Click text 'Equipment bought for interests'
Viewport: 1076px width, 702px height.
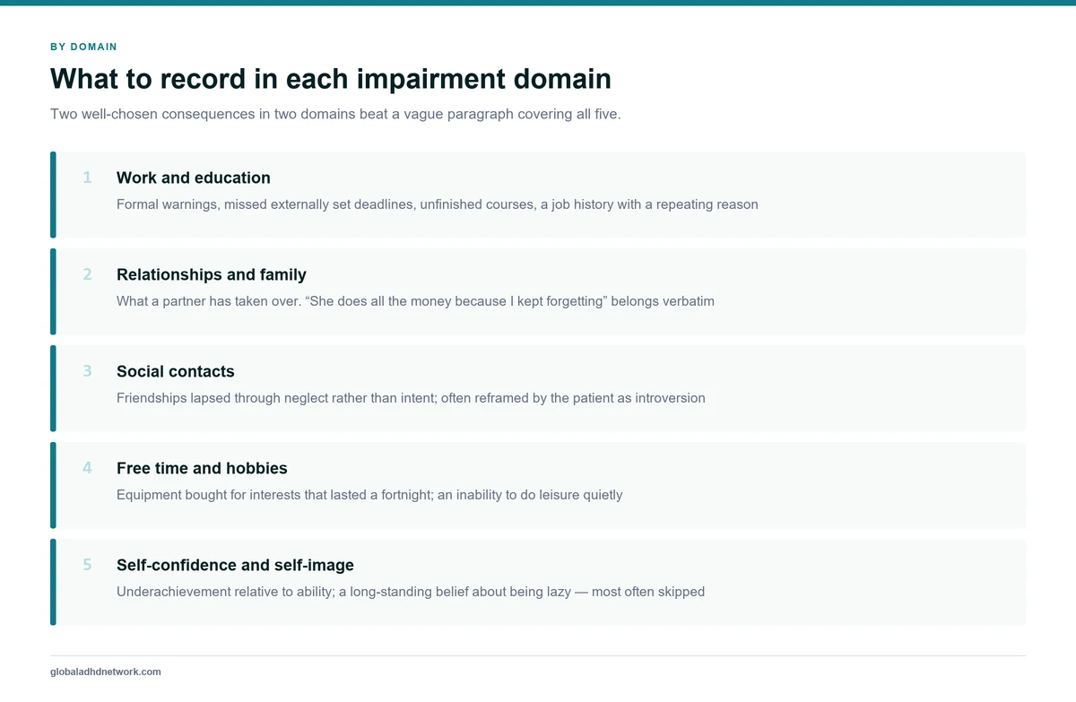pos(208,495)
